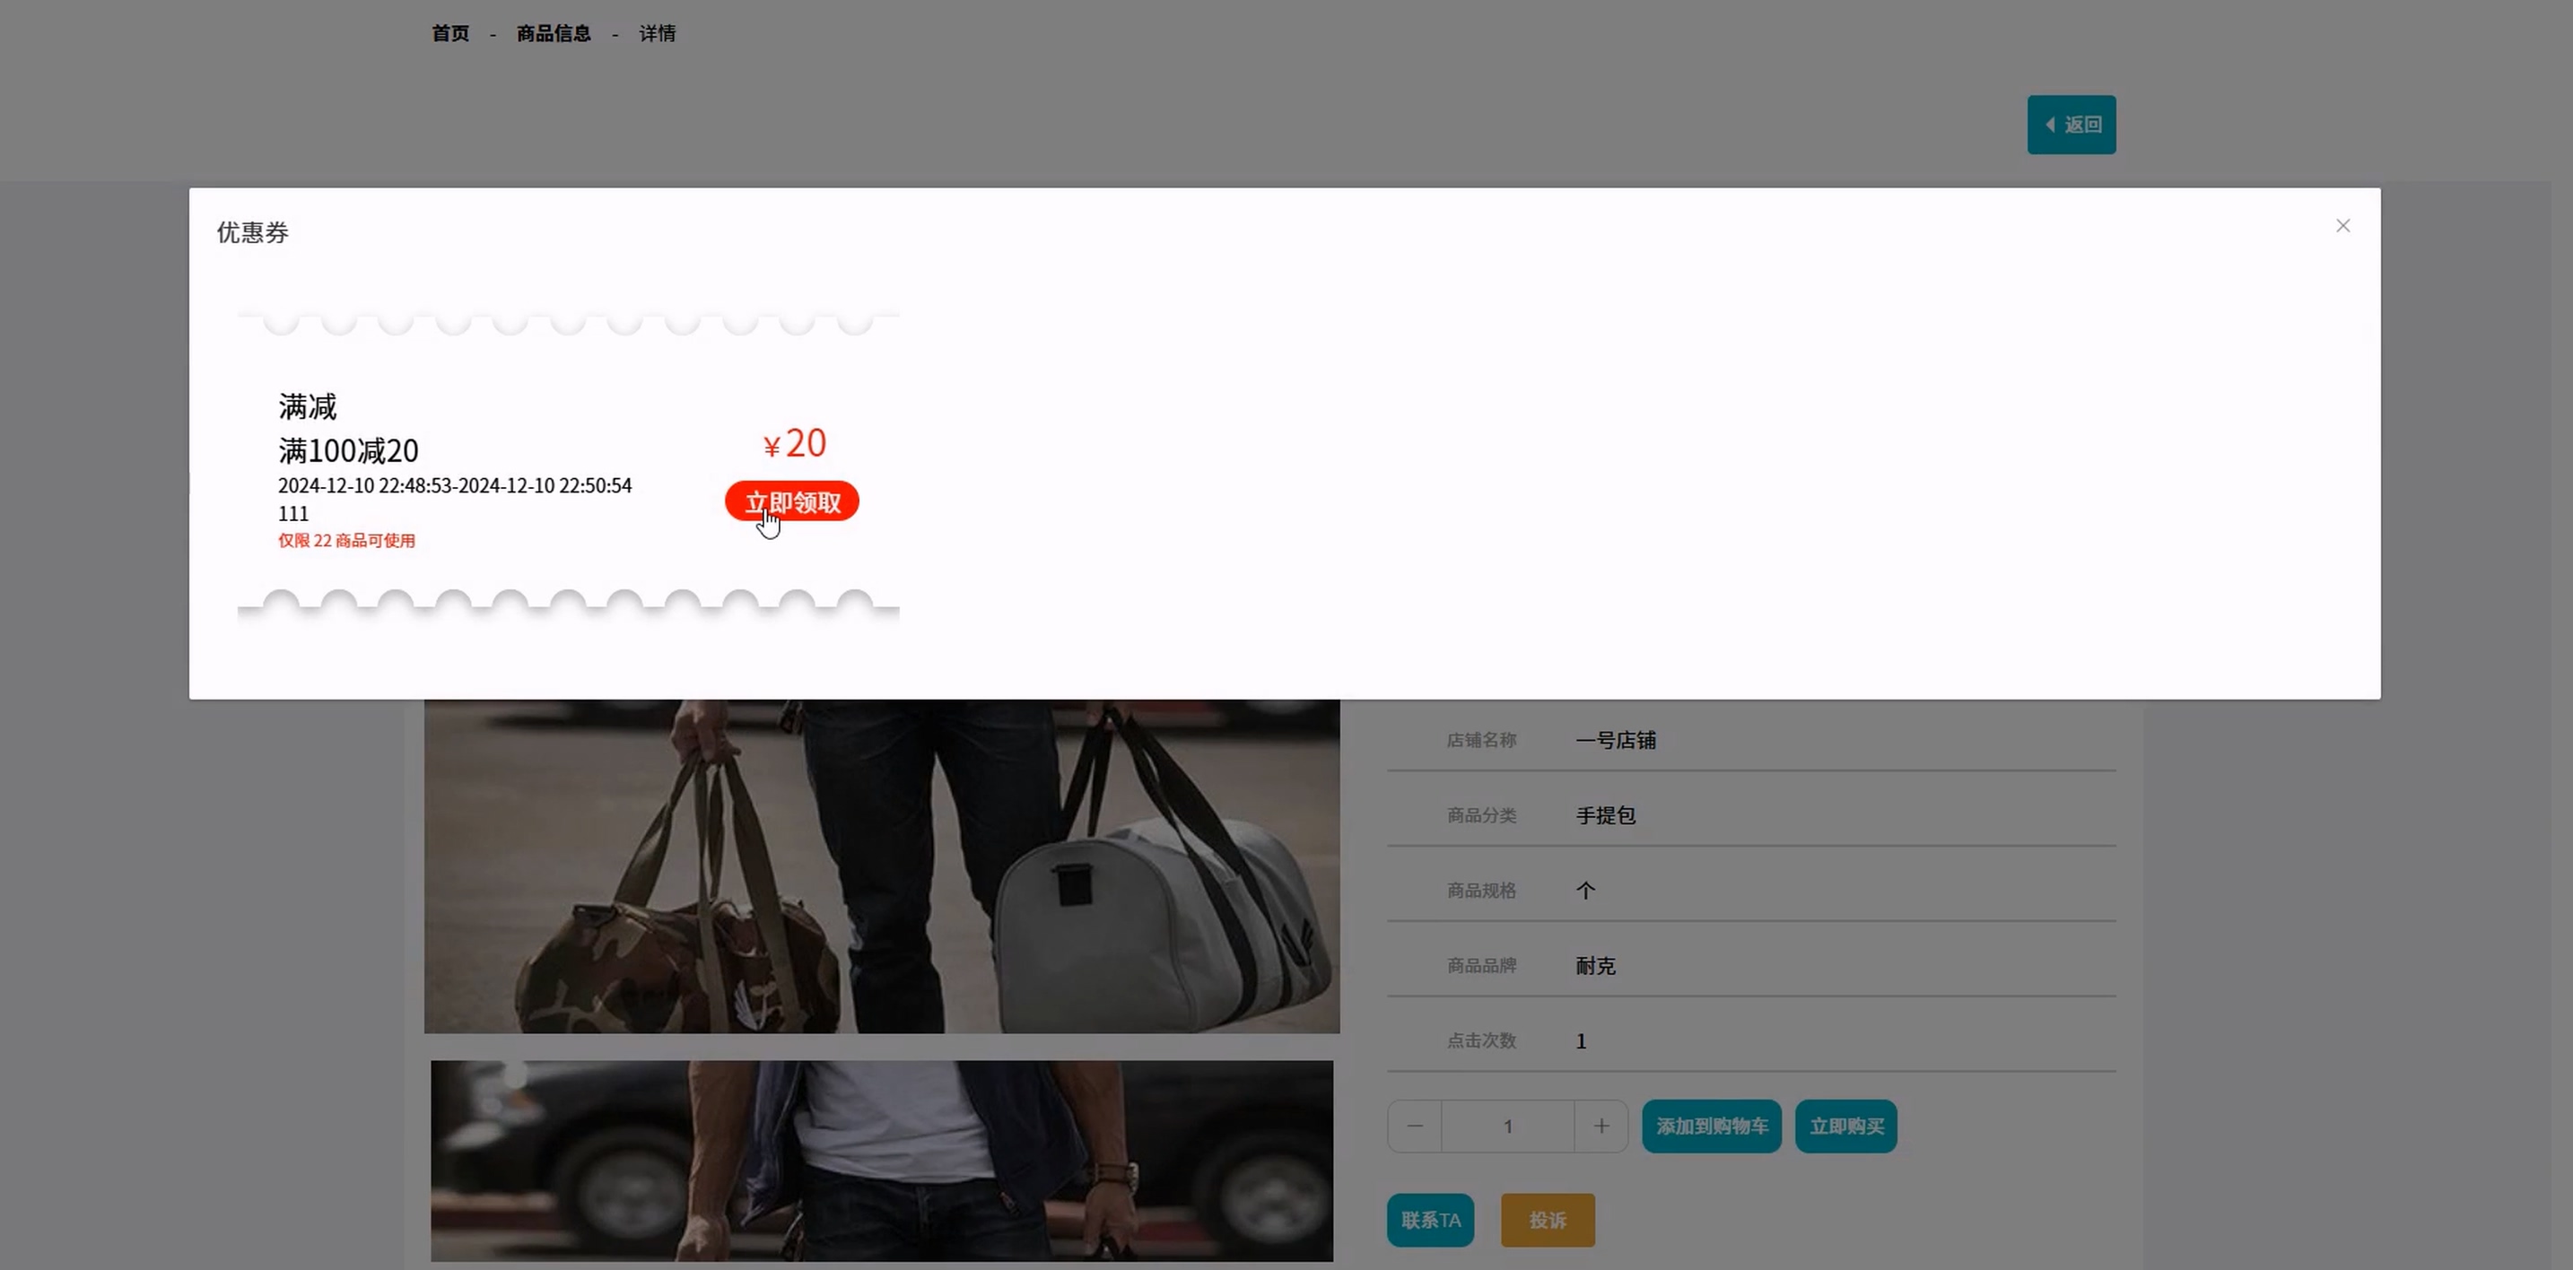2573x1270 pixels.
Task: Click the 优惠券 dialog title
Action: [253, 232]
